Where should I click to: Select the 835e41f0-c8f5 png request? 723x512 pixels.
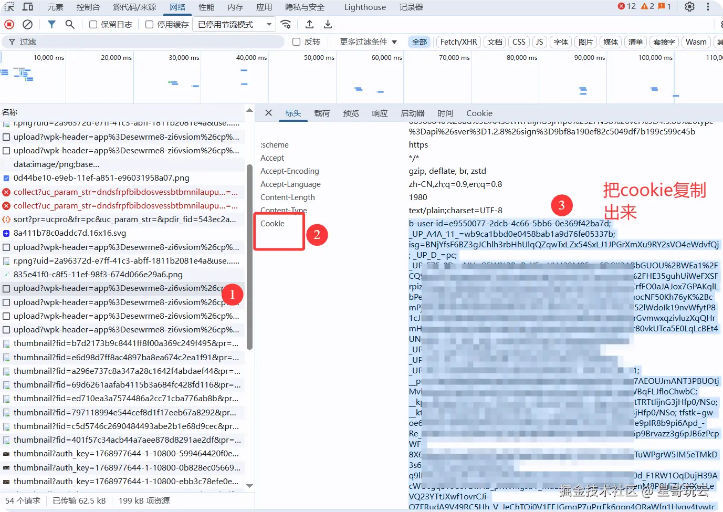(122, 275)
